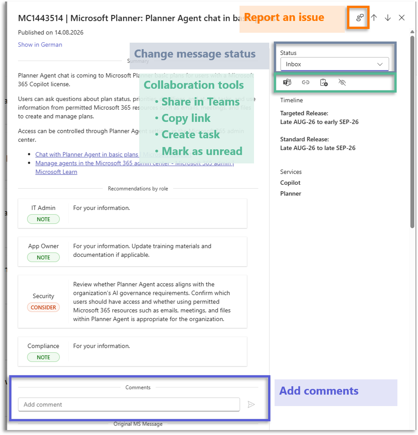Send the comment with arrow icon
The width and height of the screenshot is (418, 435).
251,405
